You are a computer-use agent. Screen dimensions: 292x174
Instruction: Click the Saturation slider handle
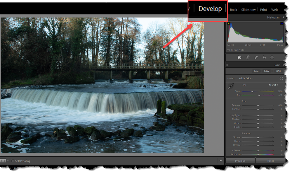point(258,155)
